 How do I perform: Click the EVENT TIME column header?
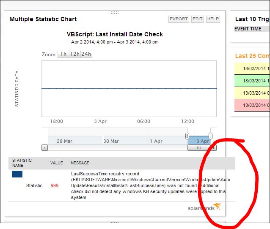point(248,29)
